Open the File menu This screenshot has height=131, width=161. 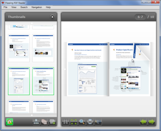[x=6, y=7]
